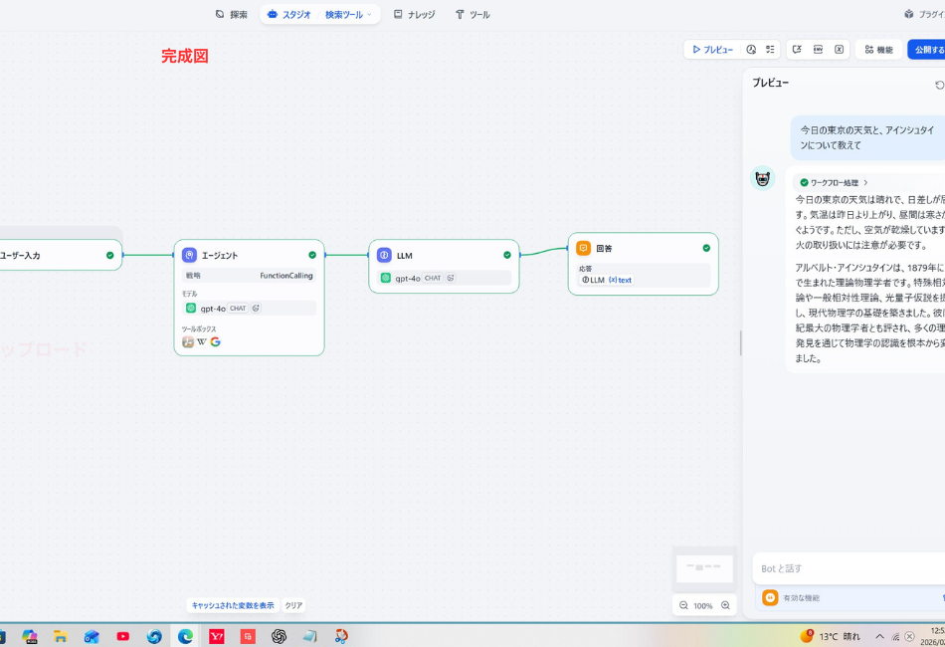945x647 pixels.
Task: Show hidden system tray icons chevron
Action: click(879, 636)
